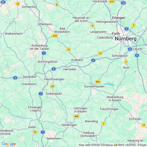The image size is (147, 147).
Task: Click the Weißenburg in Bayern label
Action: point(115,99)
